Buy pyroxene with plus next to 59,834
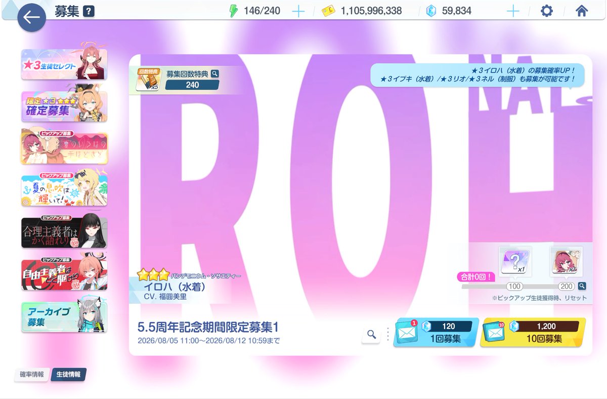This screenshot has width=607, height=399. pyautogui.click(x=513, y=11)
